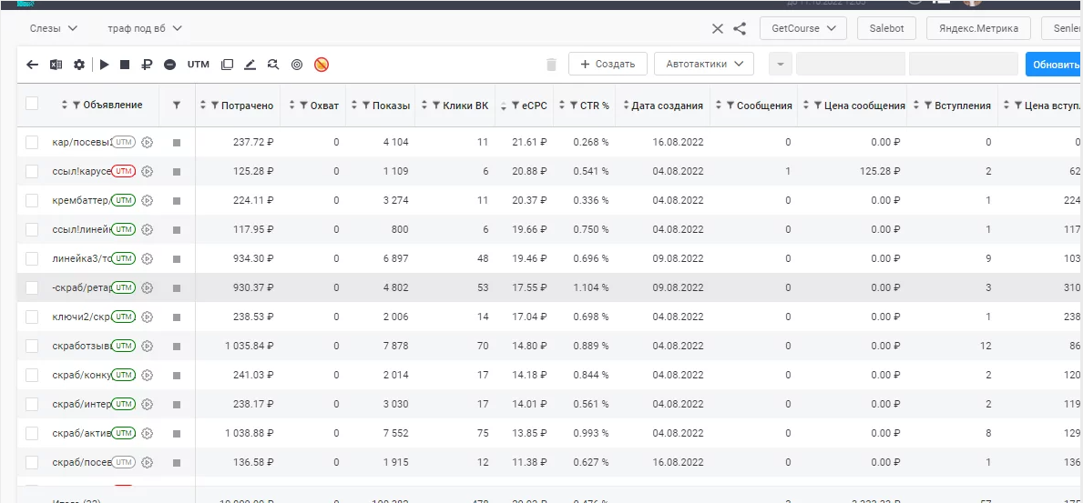Viewport: 1083px width, 503px height.
Task: Click the ruble bid icon in toolbar
Action: (x=147, y=65)
